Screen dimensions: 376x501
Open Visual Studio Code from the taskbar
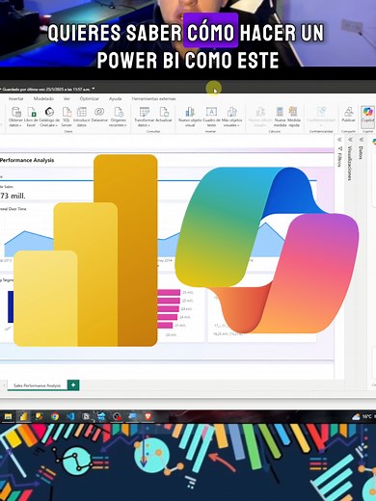tap(70, 416)
